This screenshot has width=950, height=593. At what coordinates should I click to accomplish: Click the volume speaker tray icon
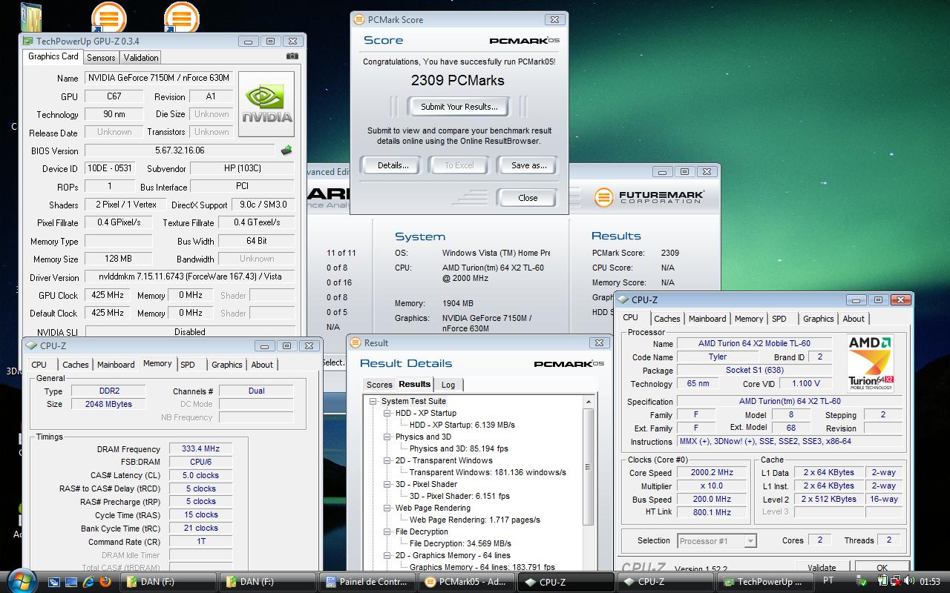coord(908,581)
